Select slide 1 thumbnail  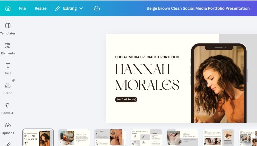38,137
